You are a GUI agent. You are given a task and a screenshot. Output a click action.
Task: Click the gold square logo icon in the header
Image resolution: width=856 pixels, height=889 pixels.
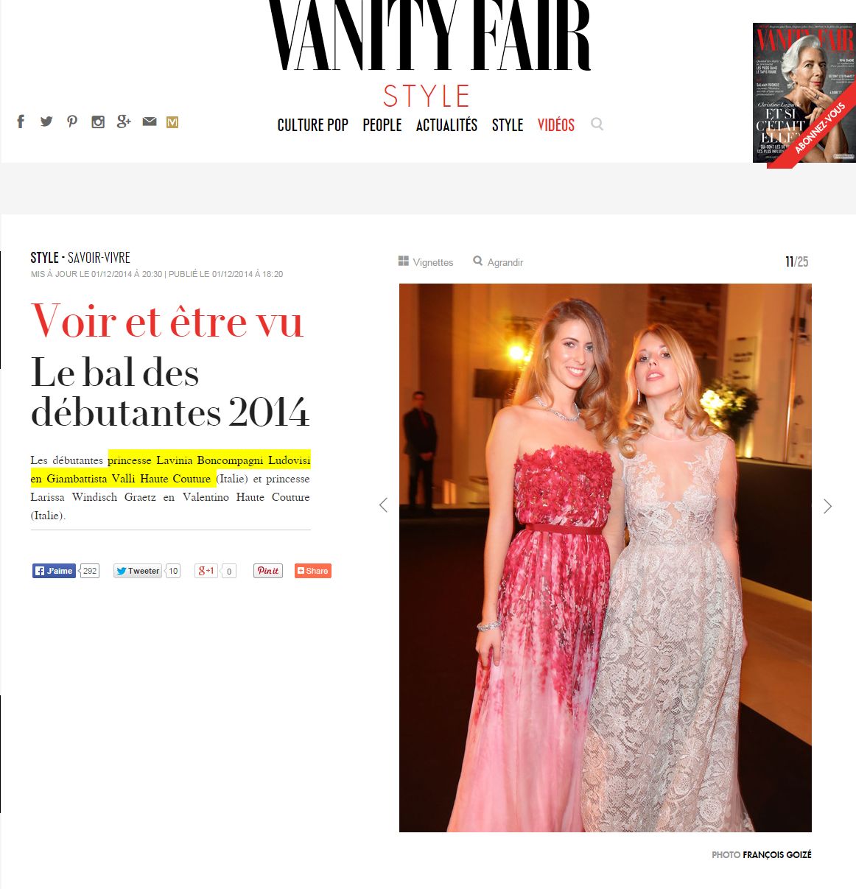(x=172, y=122)
